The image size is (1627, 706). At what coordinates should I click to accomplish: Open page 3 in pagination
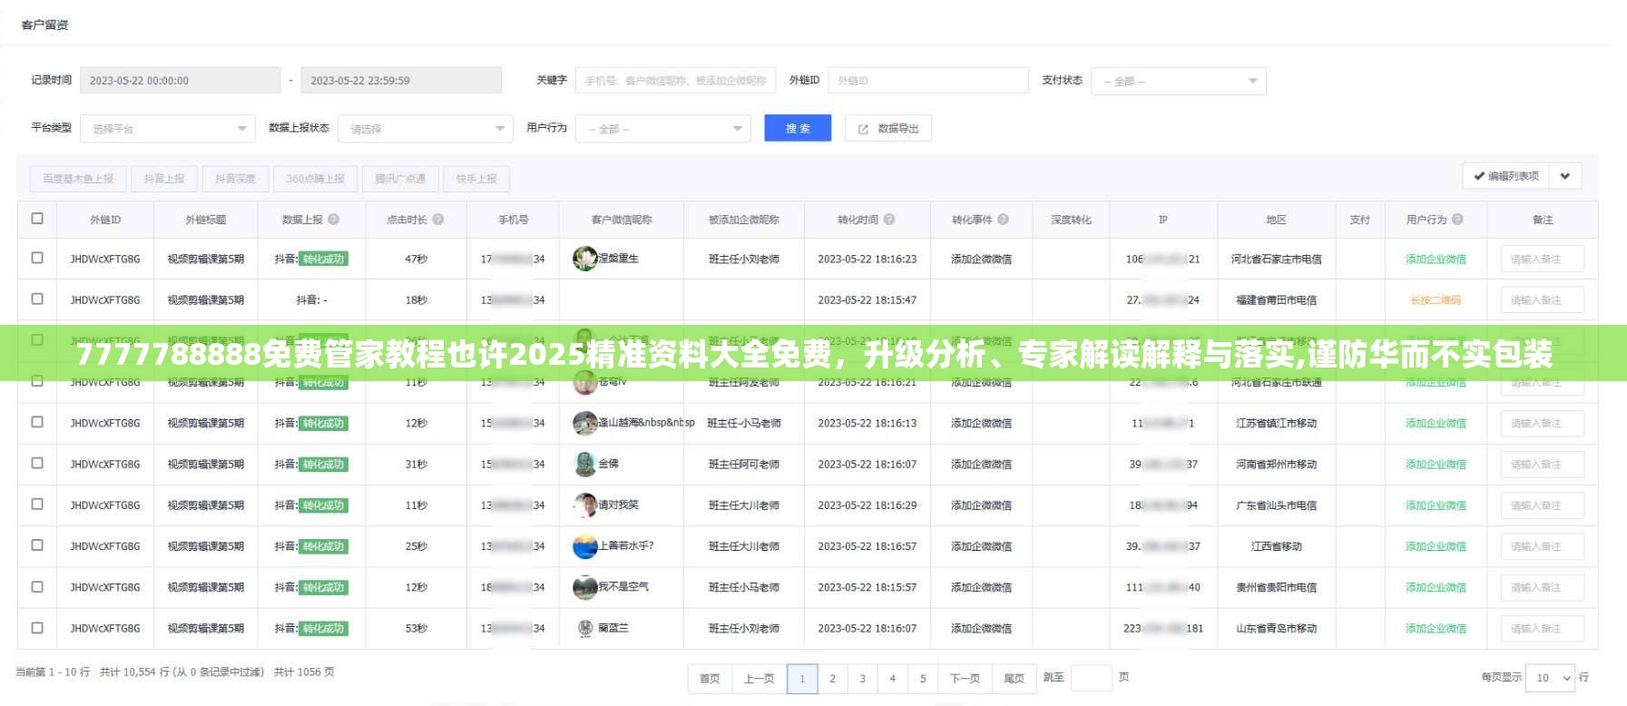[x=862, y=678]
